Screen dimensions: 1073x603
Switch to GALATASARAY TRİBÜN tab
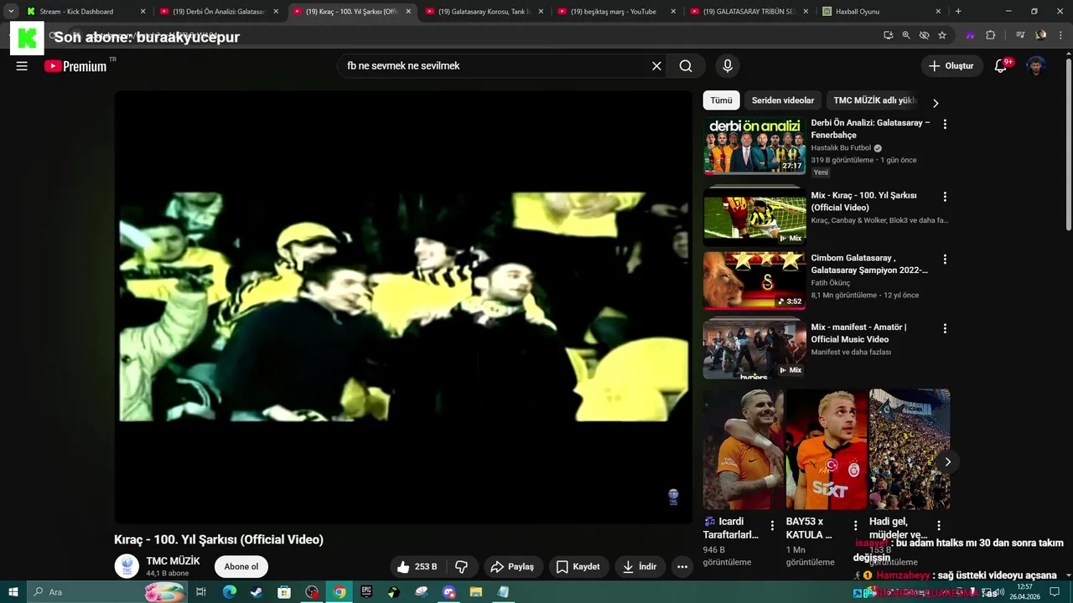749,12
